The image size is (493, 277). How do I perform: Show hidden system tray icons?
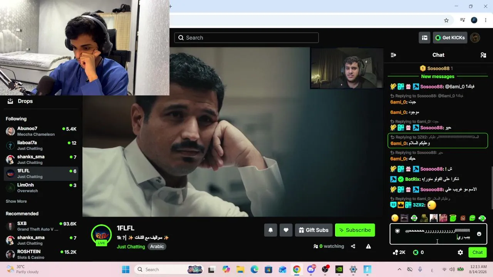click(x=399, y=269)
